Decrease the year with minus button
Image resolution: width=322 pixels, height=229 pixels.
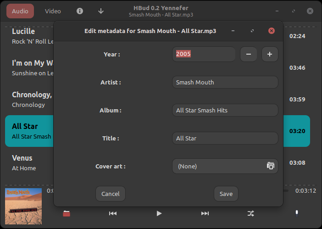tap(249, 54)
